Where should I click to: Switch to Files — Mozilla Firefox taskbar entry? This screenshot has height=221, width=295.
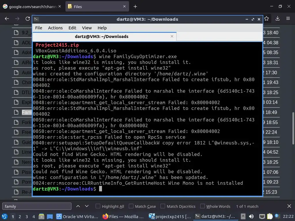click(123, 216)
